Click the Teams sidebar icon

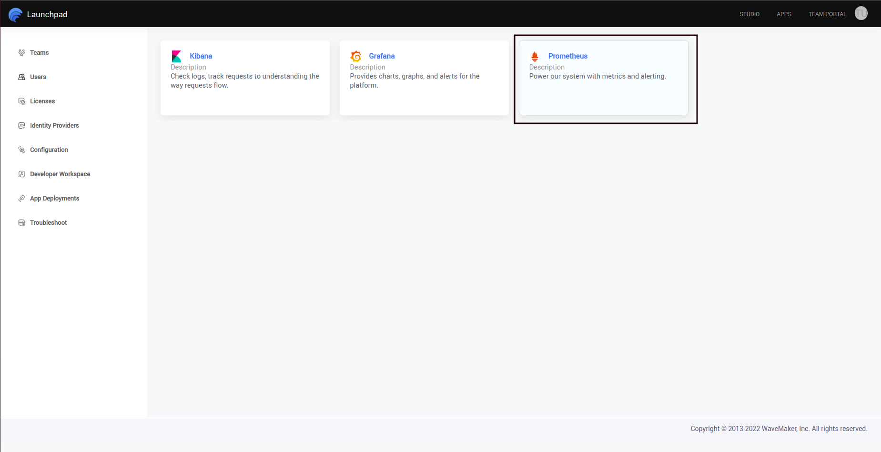pyautogui.click(x=21, y=52)
